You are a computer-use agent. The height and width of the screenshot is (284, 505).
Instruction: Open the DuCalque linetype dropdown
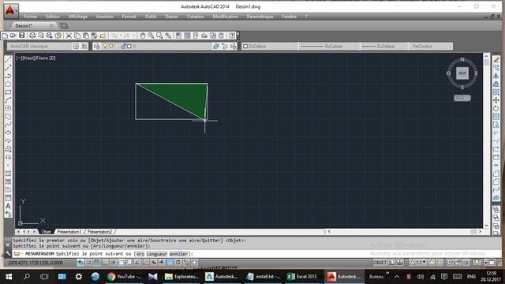(329, 47)
